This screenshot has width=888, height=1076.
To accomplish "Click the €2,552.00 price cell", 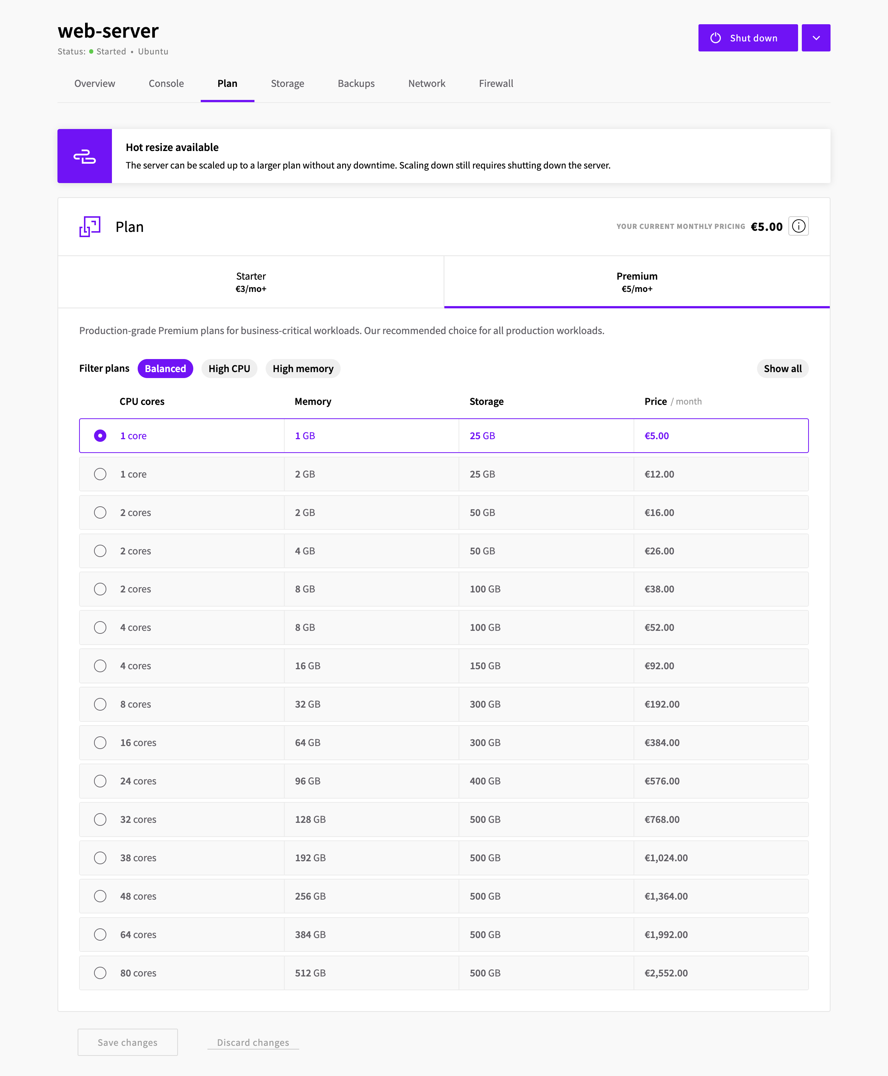I will tap(721, 973).
